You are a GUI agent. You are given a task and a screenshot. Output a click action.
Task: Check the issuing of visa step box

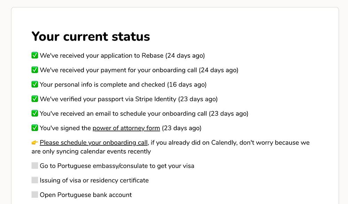[x=35, y=180]
